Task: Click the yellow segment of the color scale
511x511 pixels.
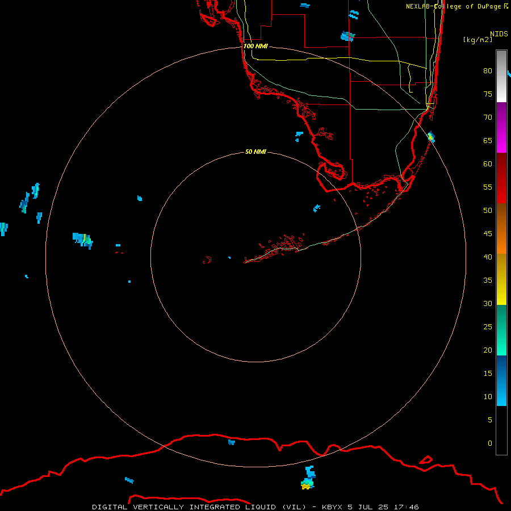Action: [x=501, y=279]
